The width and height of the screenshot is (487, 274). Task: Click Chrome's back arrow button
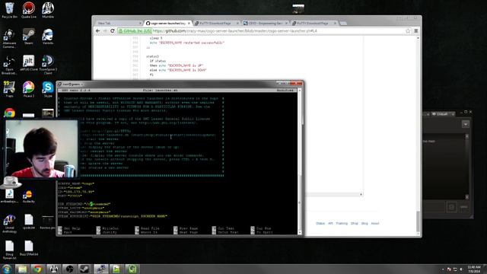tap(98, 31)
